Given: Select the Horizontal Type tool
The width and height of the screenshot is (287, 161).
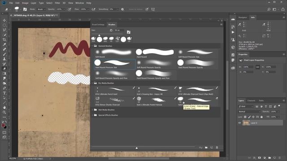Looking at the screenshot, I should tap(4, 93).
